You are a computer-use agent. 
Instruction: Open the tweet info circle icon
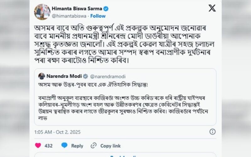(212, 131)
